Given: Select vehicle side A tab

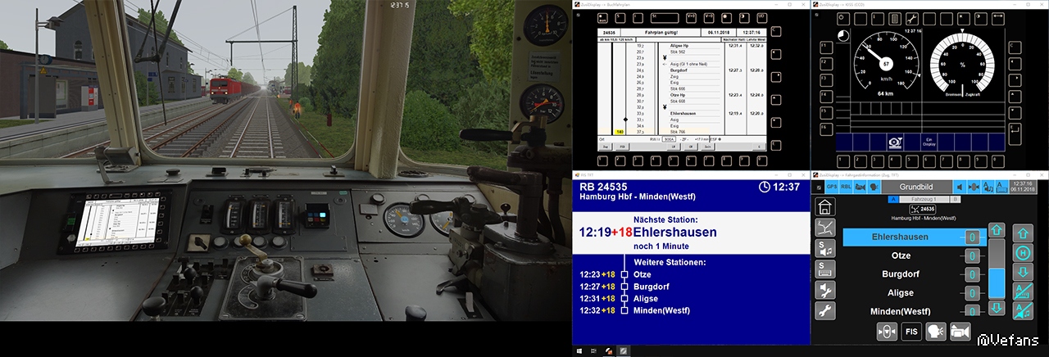Looking at the screenshot, I should (893, 199).
